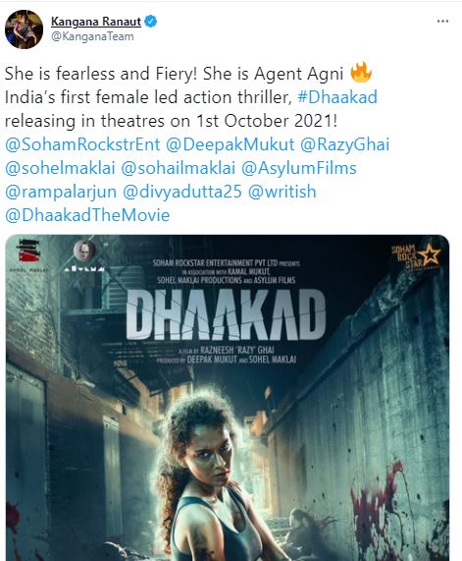Open the @sohelmaklai mention link
The height and width of the screenshot is (561, 462).
(60, 168)
